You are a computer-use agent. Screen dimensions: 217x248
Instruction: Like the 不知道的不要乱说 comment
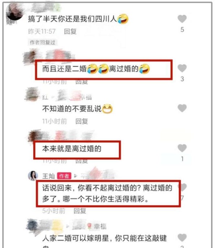pyautogui.click(x=182, y=108)
